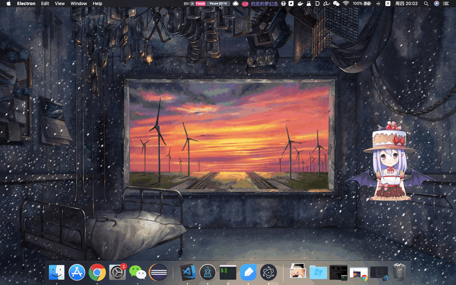Viewport: 456px width, 285px height.
Task: Open the View menu
Action: 60,3
